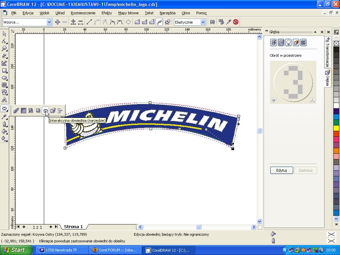340x255 pixels.
Task: Select the interactive contour tool in flyout
Action: (23, 111)
